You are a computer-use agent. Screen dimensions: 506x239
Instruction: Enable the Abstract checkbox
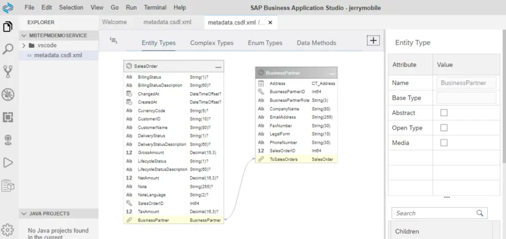point(444,113)
